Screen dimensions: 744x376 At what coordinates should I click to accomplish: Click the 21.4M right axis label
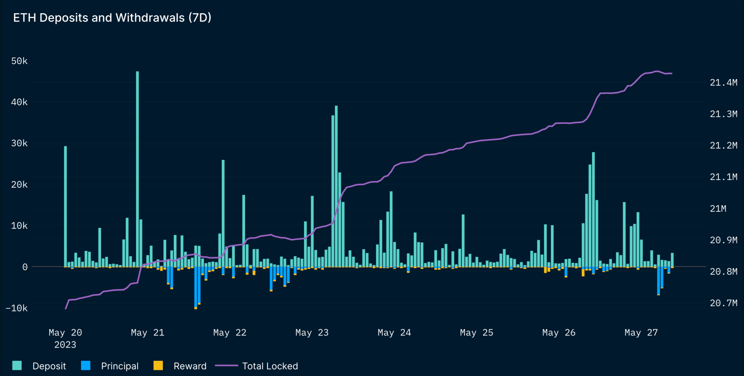[723, 83]
